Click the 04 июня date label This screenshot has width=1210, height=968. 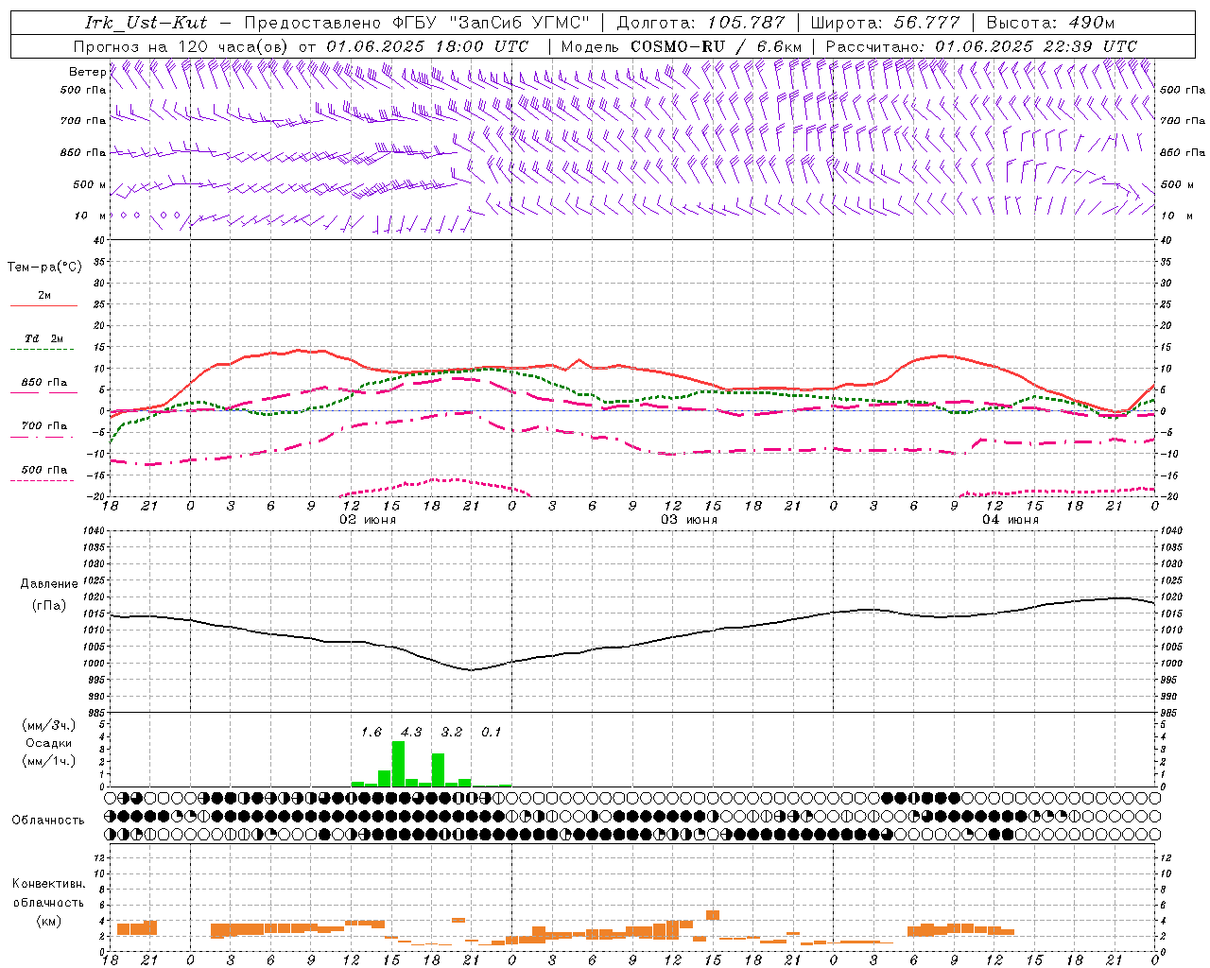point(1011,519)
